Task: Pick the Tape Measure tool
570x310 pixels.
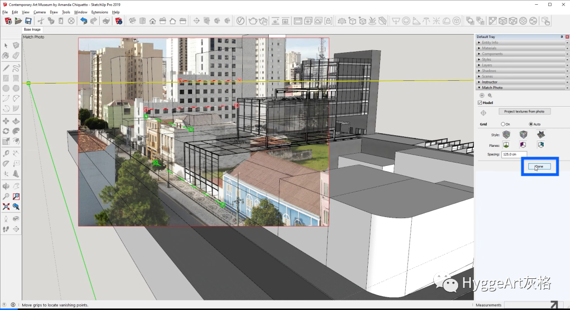Action: coord(6,154)
